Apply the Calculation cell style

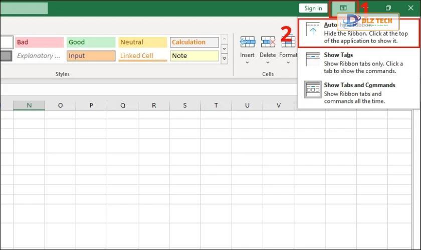(194, 42)
